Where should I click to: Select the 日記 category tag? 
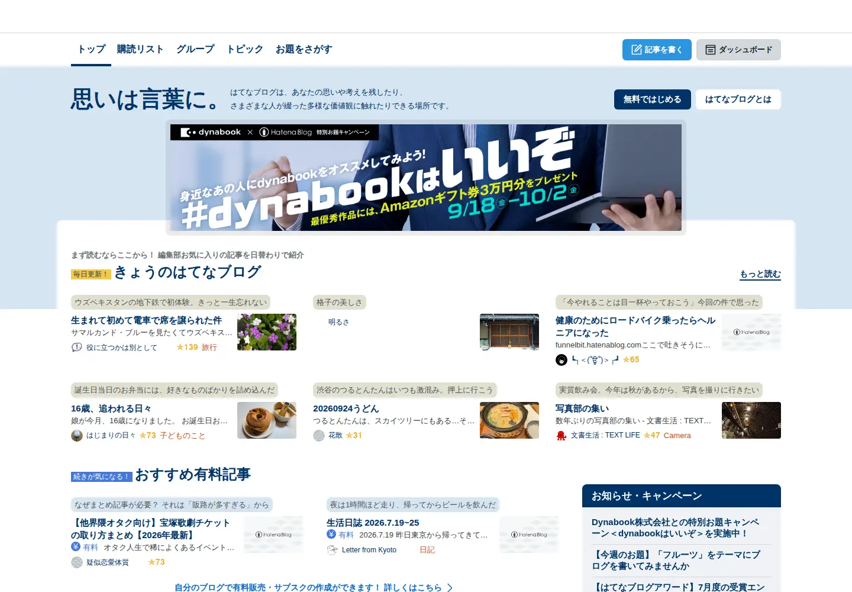point(427,550)
